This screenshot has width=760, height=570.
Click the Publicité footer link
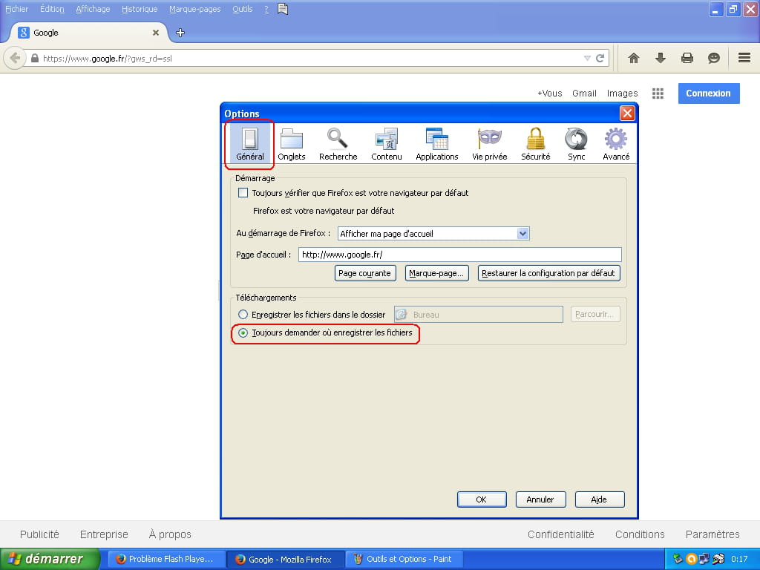[x=39, y=534]
